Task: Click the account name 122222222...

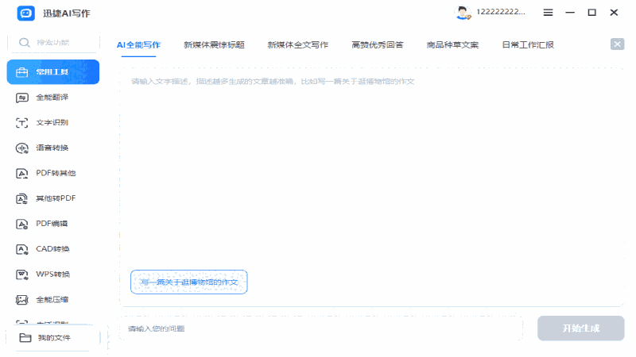Action: pyautogui.click(x=501, y=12)
